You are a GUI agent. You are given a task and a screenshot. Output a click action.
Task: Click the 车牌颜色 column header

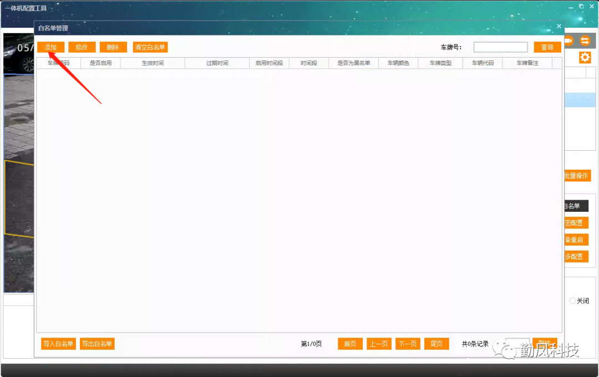click(397, 63)
